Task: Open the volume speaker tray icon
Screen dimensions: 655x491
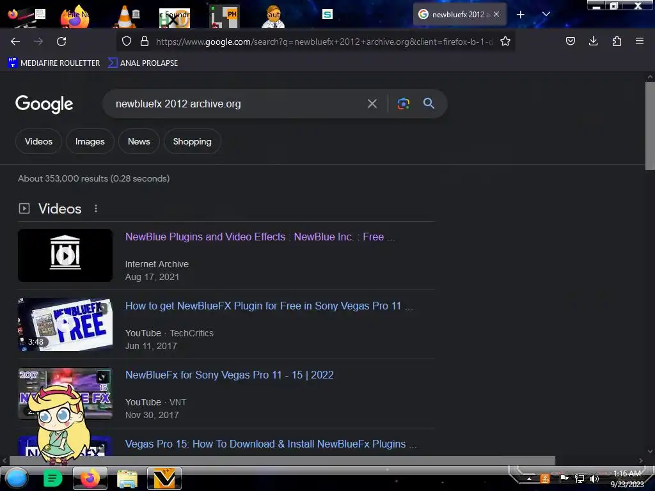Action: [594, 478]
